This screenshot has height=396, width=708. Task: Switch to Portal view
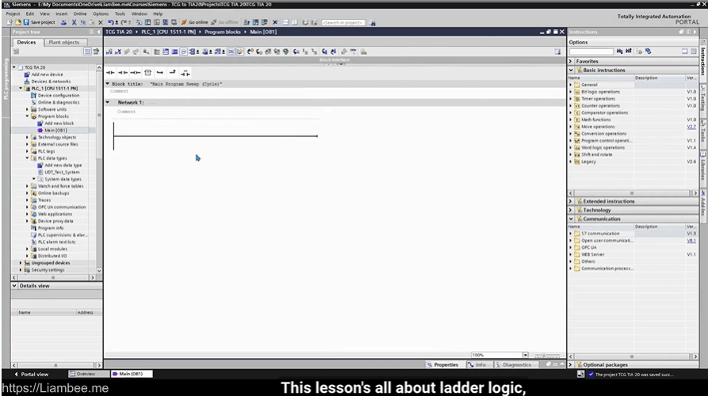(x=32, y=374)
